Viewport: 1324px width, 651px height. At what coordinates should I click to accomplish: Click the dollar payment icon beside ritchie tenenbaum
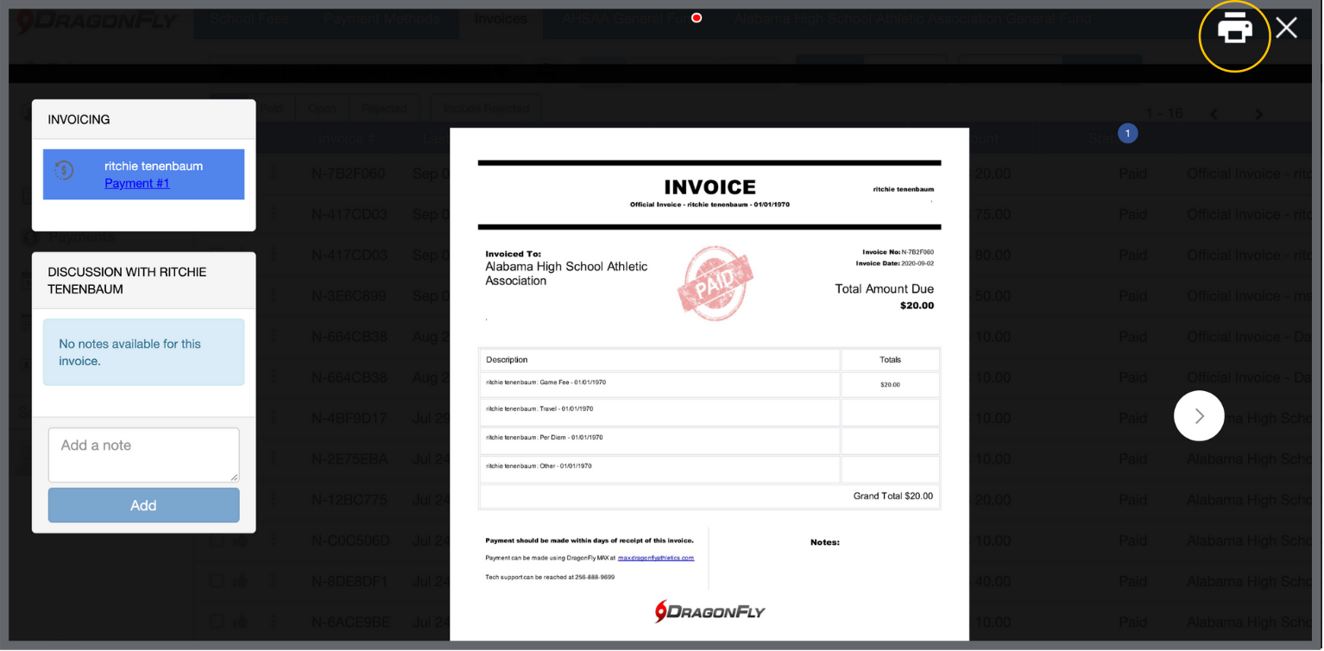[65, 171]
